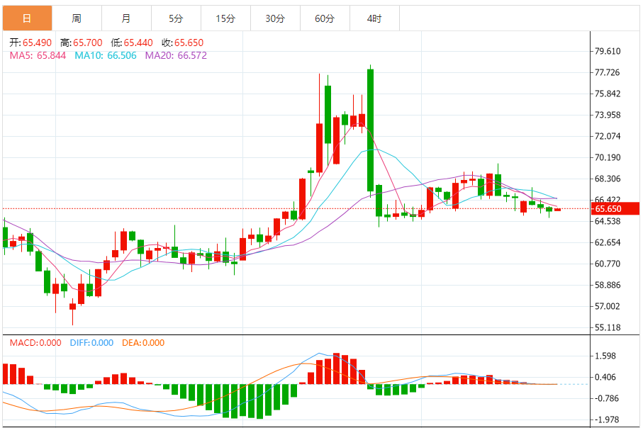
Task: Click the 79.610 price axis label
Action: pos(608,51)
